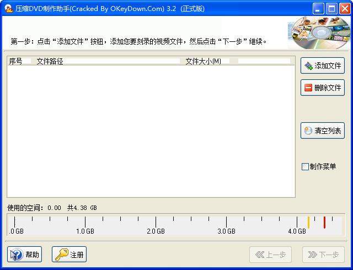Viewport: 353px width, 270px height.
Task: Click the 4.0 GB label on capacity scale
Action: [297, 231]
